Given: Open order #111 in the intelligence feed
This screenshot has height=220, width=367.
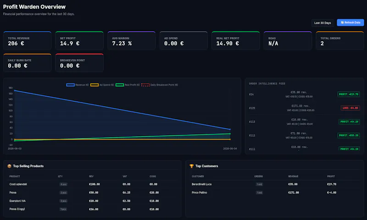Looking at the screenshot, I should tap(304, 148).
